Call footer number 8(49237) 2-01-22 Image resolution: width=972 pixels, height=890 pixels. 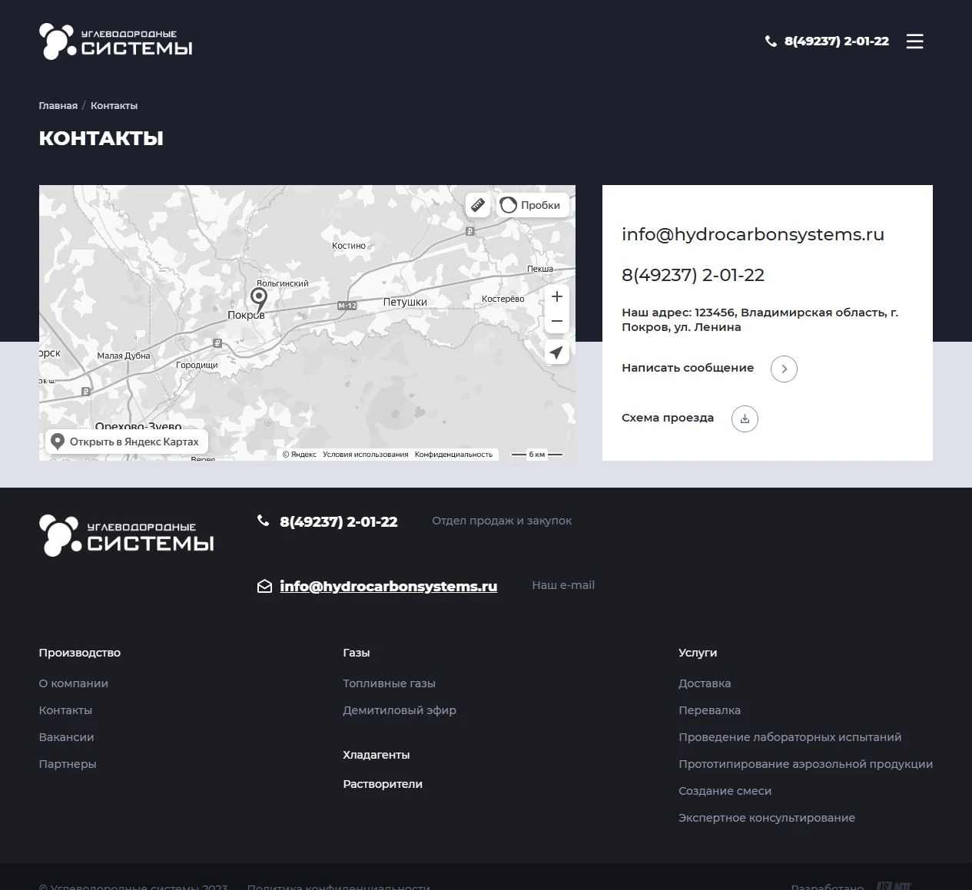[339, 521]
